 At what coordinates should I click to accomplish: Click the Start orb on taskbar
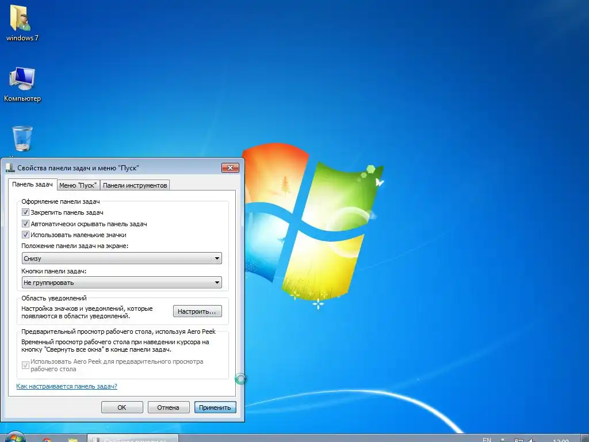coord(15,437)
